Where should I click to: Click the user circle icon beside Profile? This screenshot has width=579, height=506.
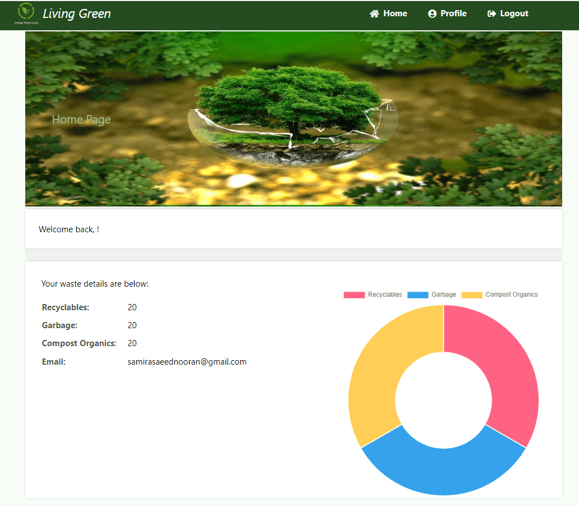432,13
